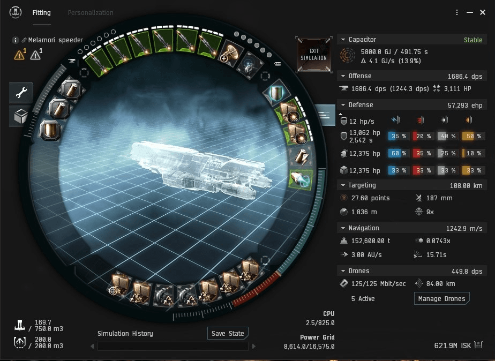Select the shield-shaped rig slot
This screenshot has width=495, height=361.
[50, 130]
